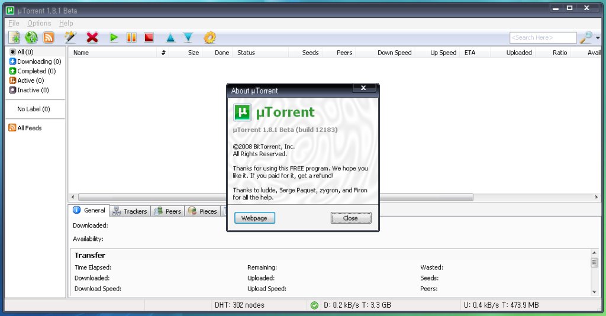Click the Close button in About dialog
606x316 pixels.
click(350, 218)
